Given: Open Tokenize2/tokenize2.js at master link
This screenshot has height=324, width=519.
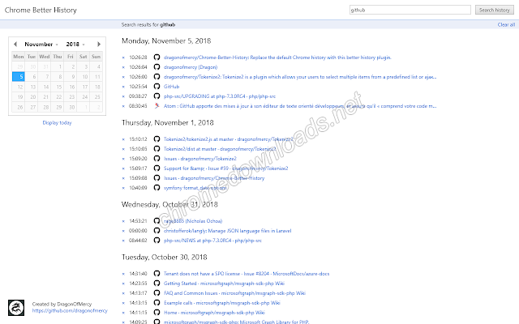Looking at the screenshot, I should [229, 139].
